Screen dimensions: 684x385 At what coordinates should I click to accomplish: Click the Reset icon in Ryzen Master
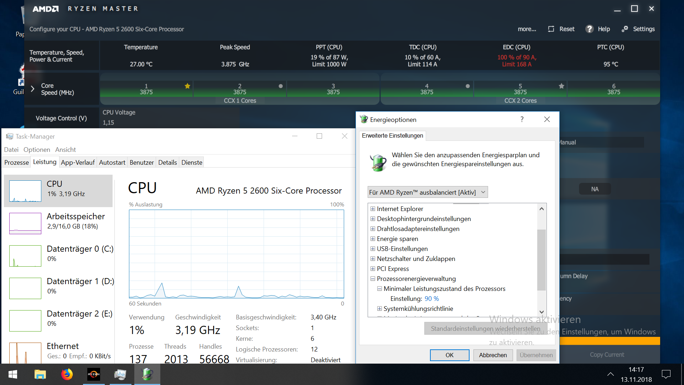(x=551, y=29)
